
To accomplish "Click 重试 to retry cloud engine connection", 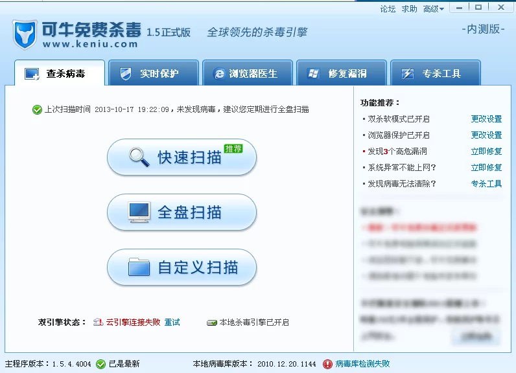I will pyautogui.click(x=172, y=322).
